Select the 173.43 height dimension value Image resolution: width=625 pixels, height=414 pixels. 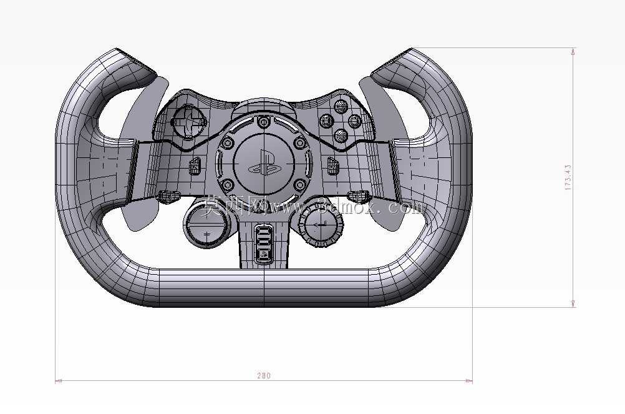coord(568,177)
